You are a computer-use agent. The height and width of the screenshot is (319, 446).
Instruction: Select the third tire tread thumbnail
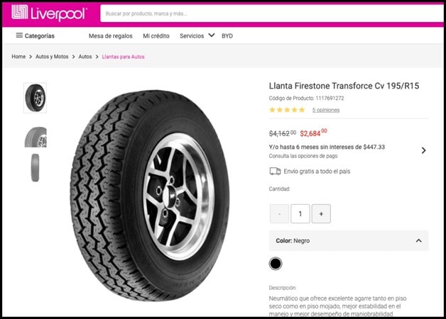click(x=35, y=168)
